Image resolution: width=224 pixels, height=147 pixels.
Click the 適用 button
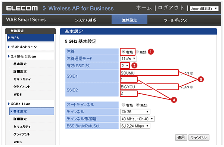pyautogui.click(x=181, y=138)
